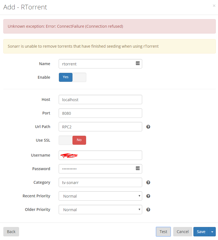The image size is (218, 240).
Task: Show Recent Priority help tooltip icon
Action: click(x=148, y=196)
